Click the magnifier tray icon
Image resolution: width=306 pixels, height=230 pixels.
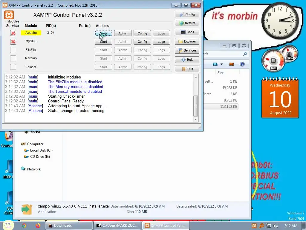pyautogui.click(x=261, y=226)
